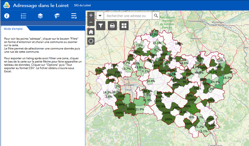Zoom out on the map
Screen dimensions: 249x146
[91, 22]
